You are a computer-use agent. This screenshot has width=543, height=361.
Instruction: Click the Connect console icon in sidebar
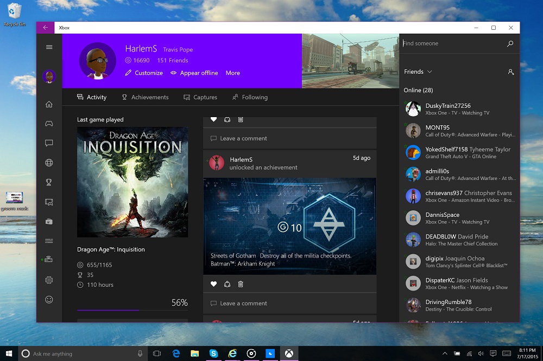point(49,259)
